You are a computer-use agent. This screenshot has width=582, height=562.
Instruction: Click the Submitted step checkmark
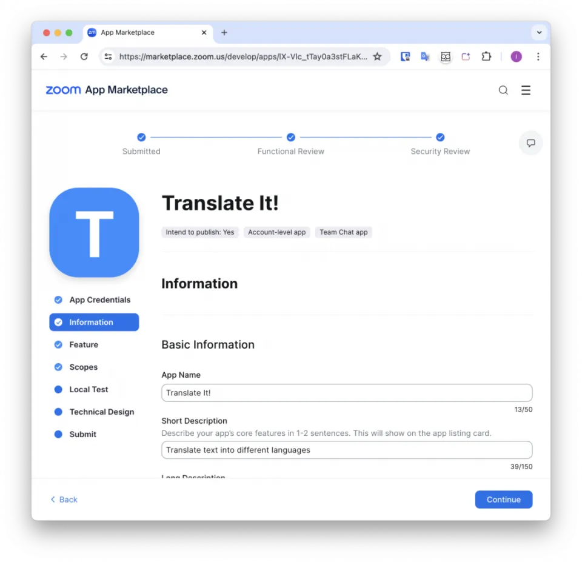pyautogui.click(x=141, y=138)
